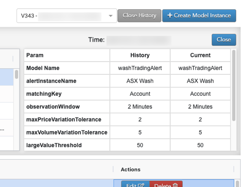Select the matchingKey parameter label
Screen dimensions: 243x187
44,94
